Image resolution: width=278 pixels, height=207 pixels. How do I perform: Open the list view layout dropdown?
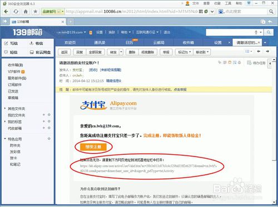tap(249, 51)
